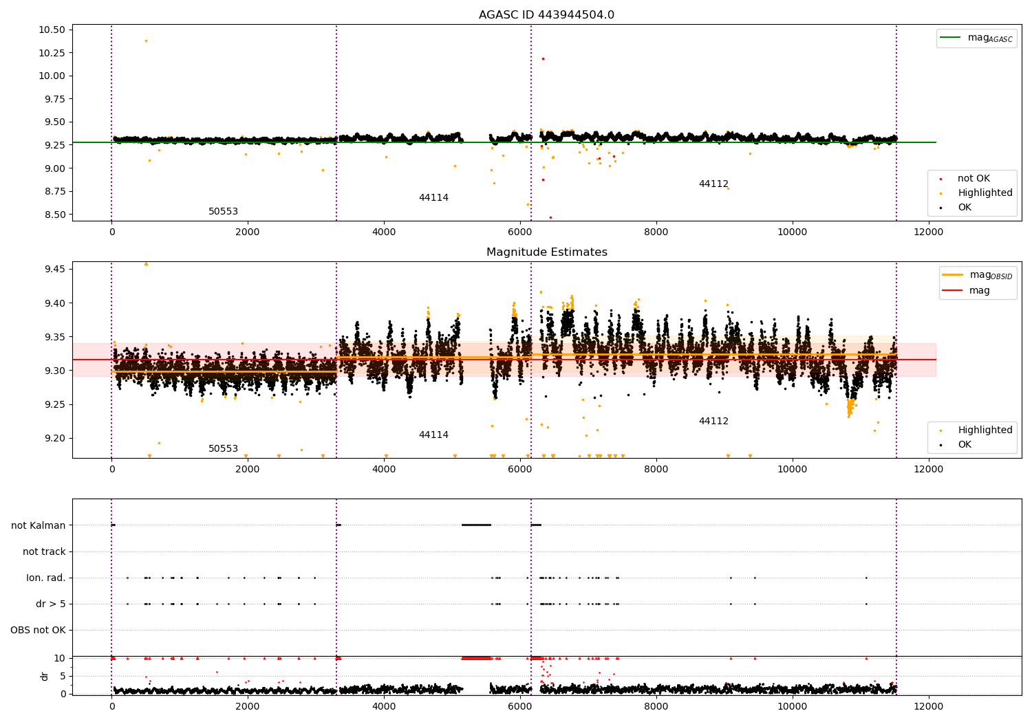Select the mag OBSID legend label in middle plot

[x=991, y=275]
